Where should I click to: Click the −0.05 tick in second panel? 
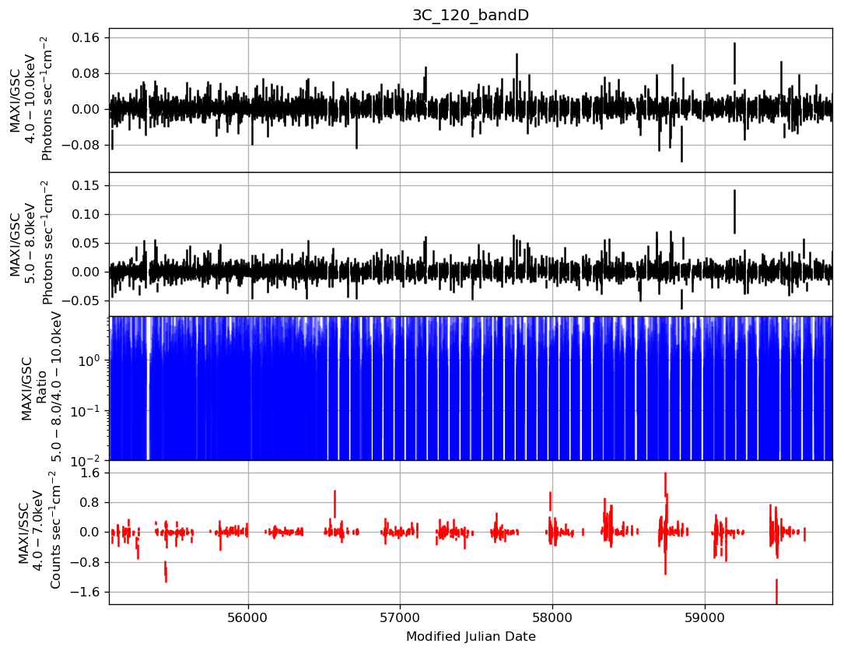pyautogui.click(x=81, y=301)
